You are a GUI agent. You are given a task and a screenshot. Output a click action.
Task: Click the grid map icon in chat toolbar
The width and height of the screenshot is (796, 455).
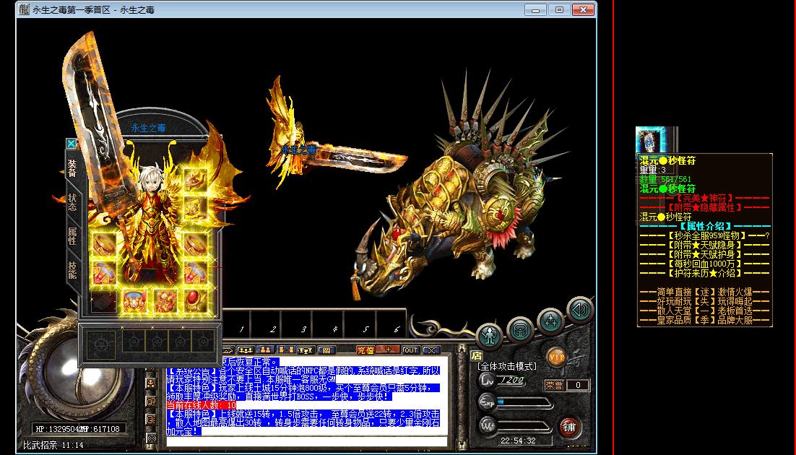coord(326,350)
